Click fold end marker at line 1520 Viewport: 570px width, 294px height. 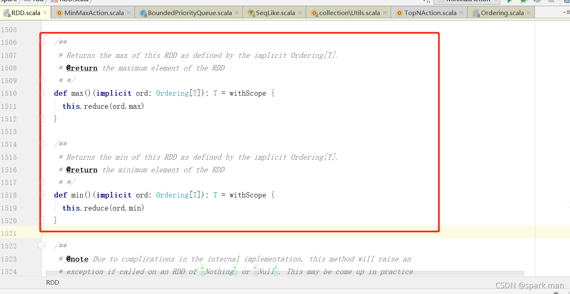(41, 220)
